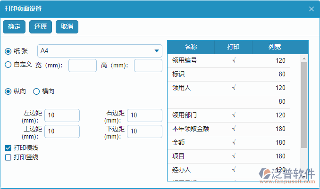Focus the 下边距 bottom margin field
320x189 pixels.
[144, 131]
